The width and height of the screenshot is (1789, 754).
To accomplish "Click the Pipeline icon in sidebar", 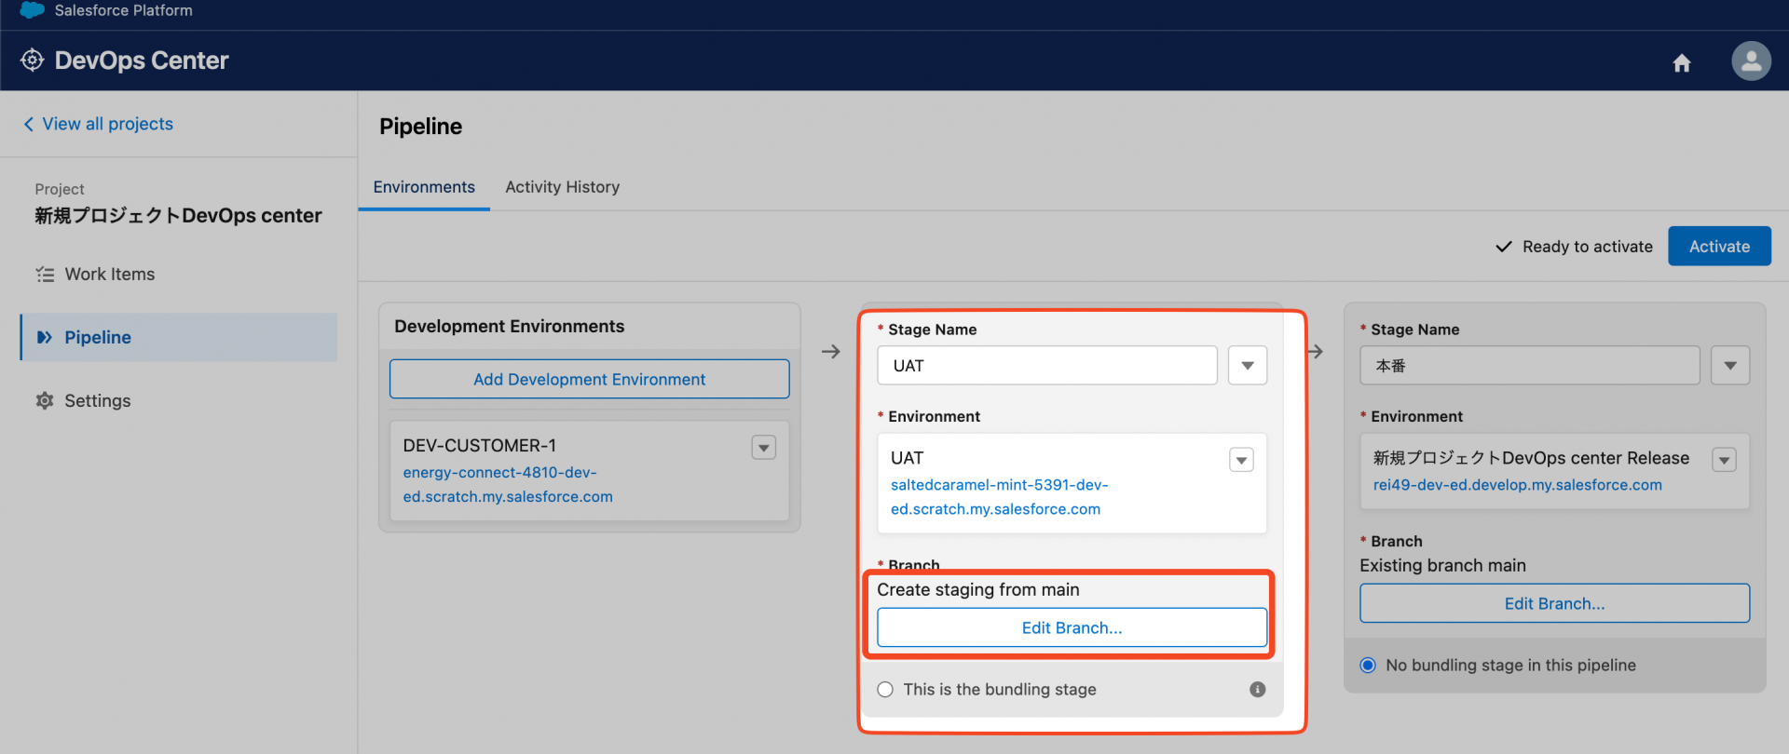I will click(x=45, y=338).
